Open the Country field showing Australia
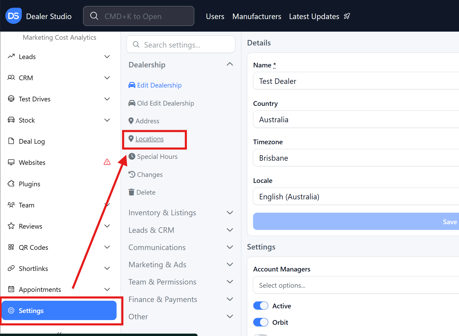Screen dimensions: 459x336 click(x=356, y=119)
